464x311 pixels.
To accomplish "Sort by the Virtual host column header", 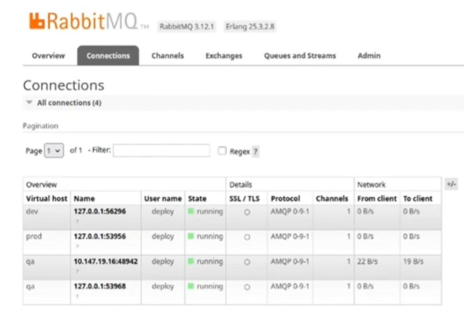I will click(47, 198).
